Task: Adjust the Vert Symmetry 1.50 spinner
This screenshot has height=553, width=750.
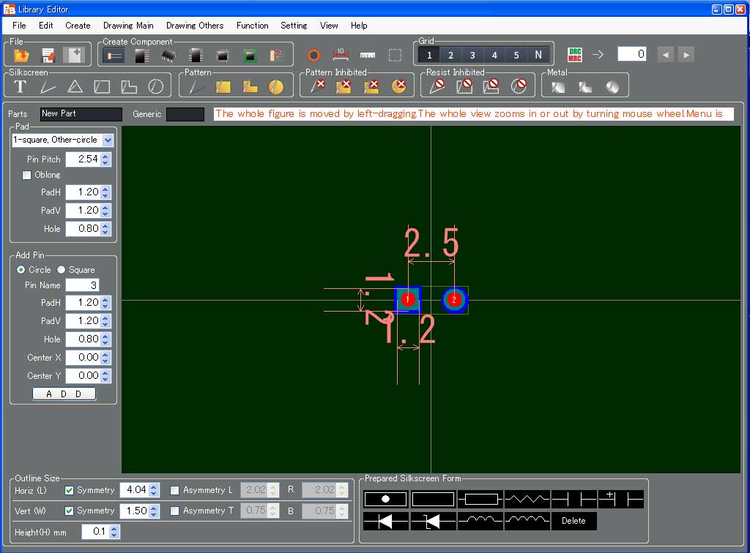Action: 154,511
